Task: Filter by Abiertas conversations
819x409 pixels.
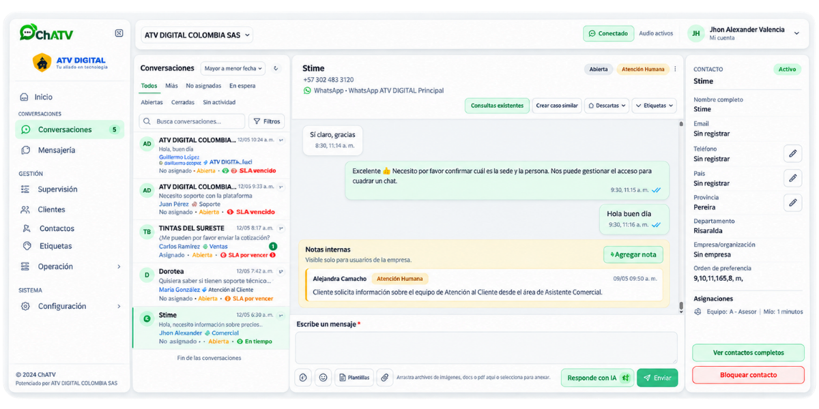Action: point(152,102)
